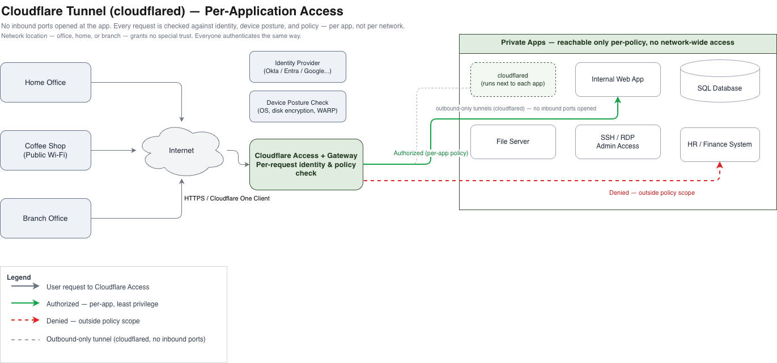Click the red dashed arrow legend sample
This screenshot has width=777, height=363.
coord(26,321)
